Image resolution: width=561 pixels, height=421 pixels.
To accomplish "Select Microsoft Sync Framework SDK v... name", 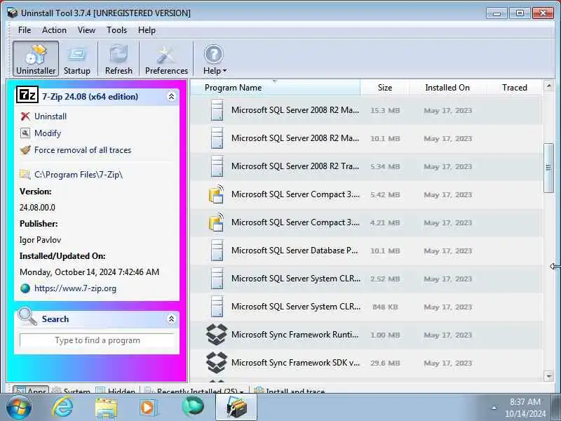I will (295, 362).
